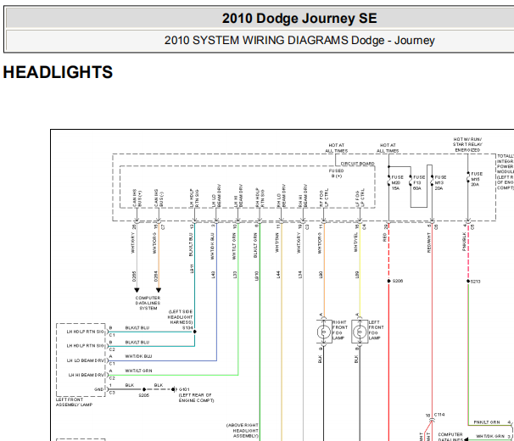Click the right front fog lamp symbol
Screen dimensions: 514x441
click(x=324, y=332)
